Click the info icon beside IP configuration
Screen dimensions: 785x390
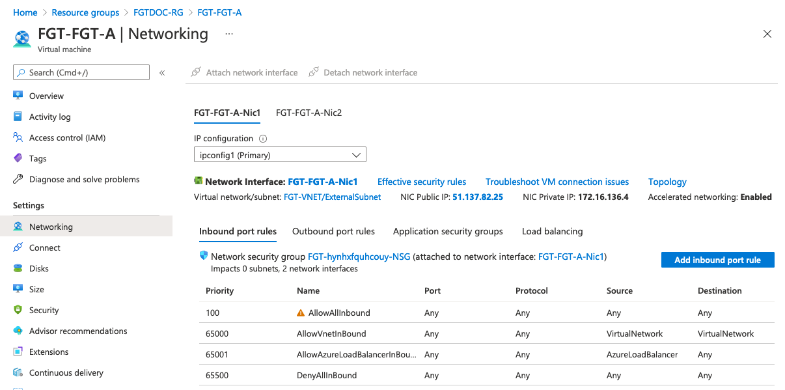[263, 139]
